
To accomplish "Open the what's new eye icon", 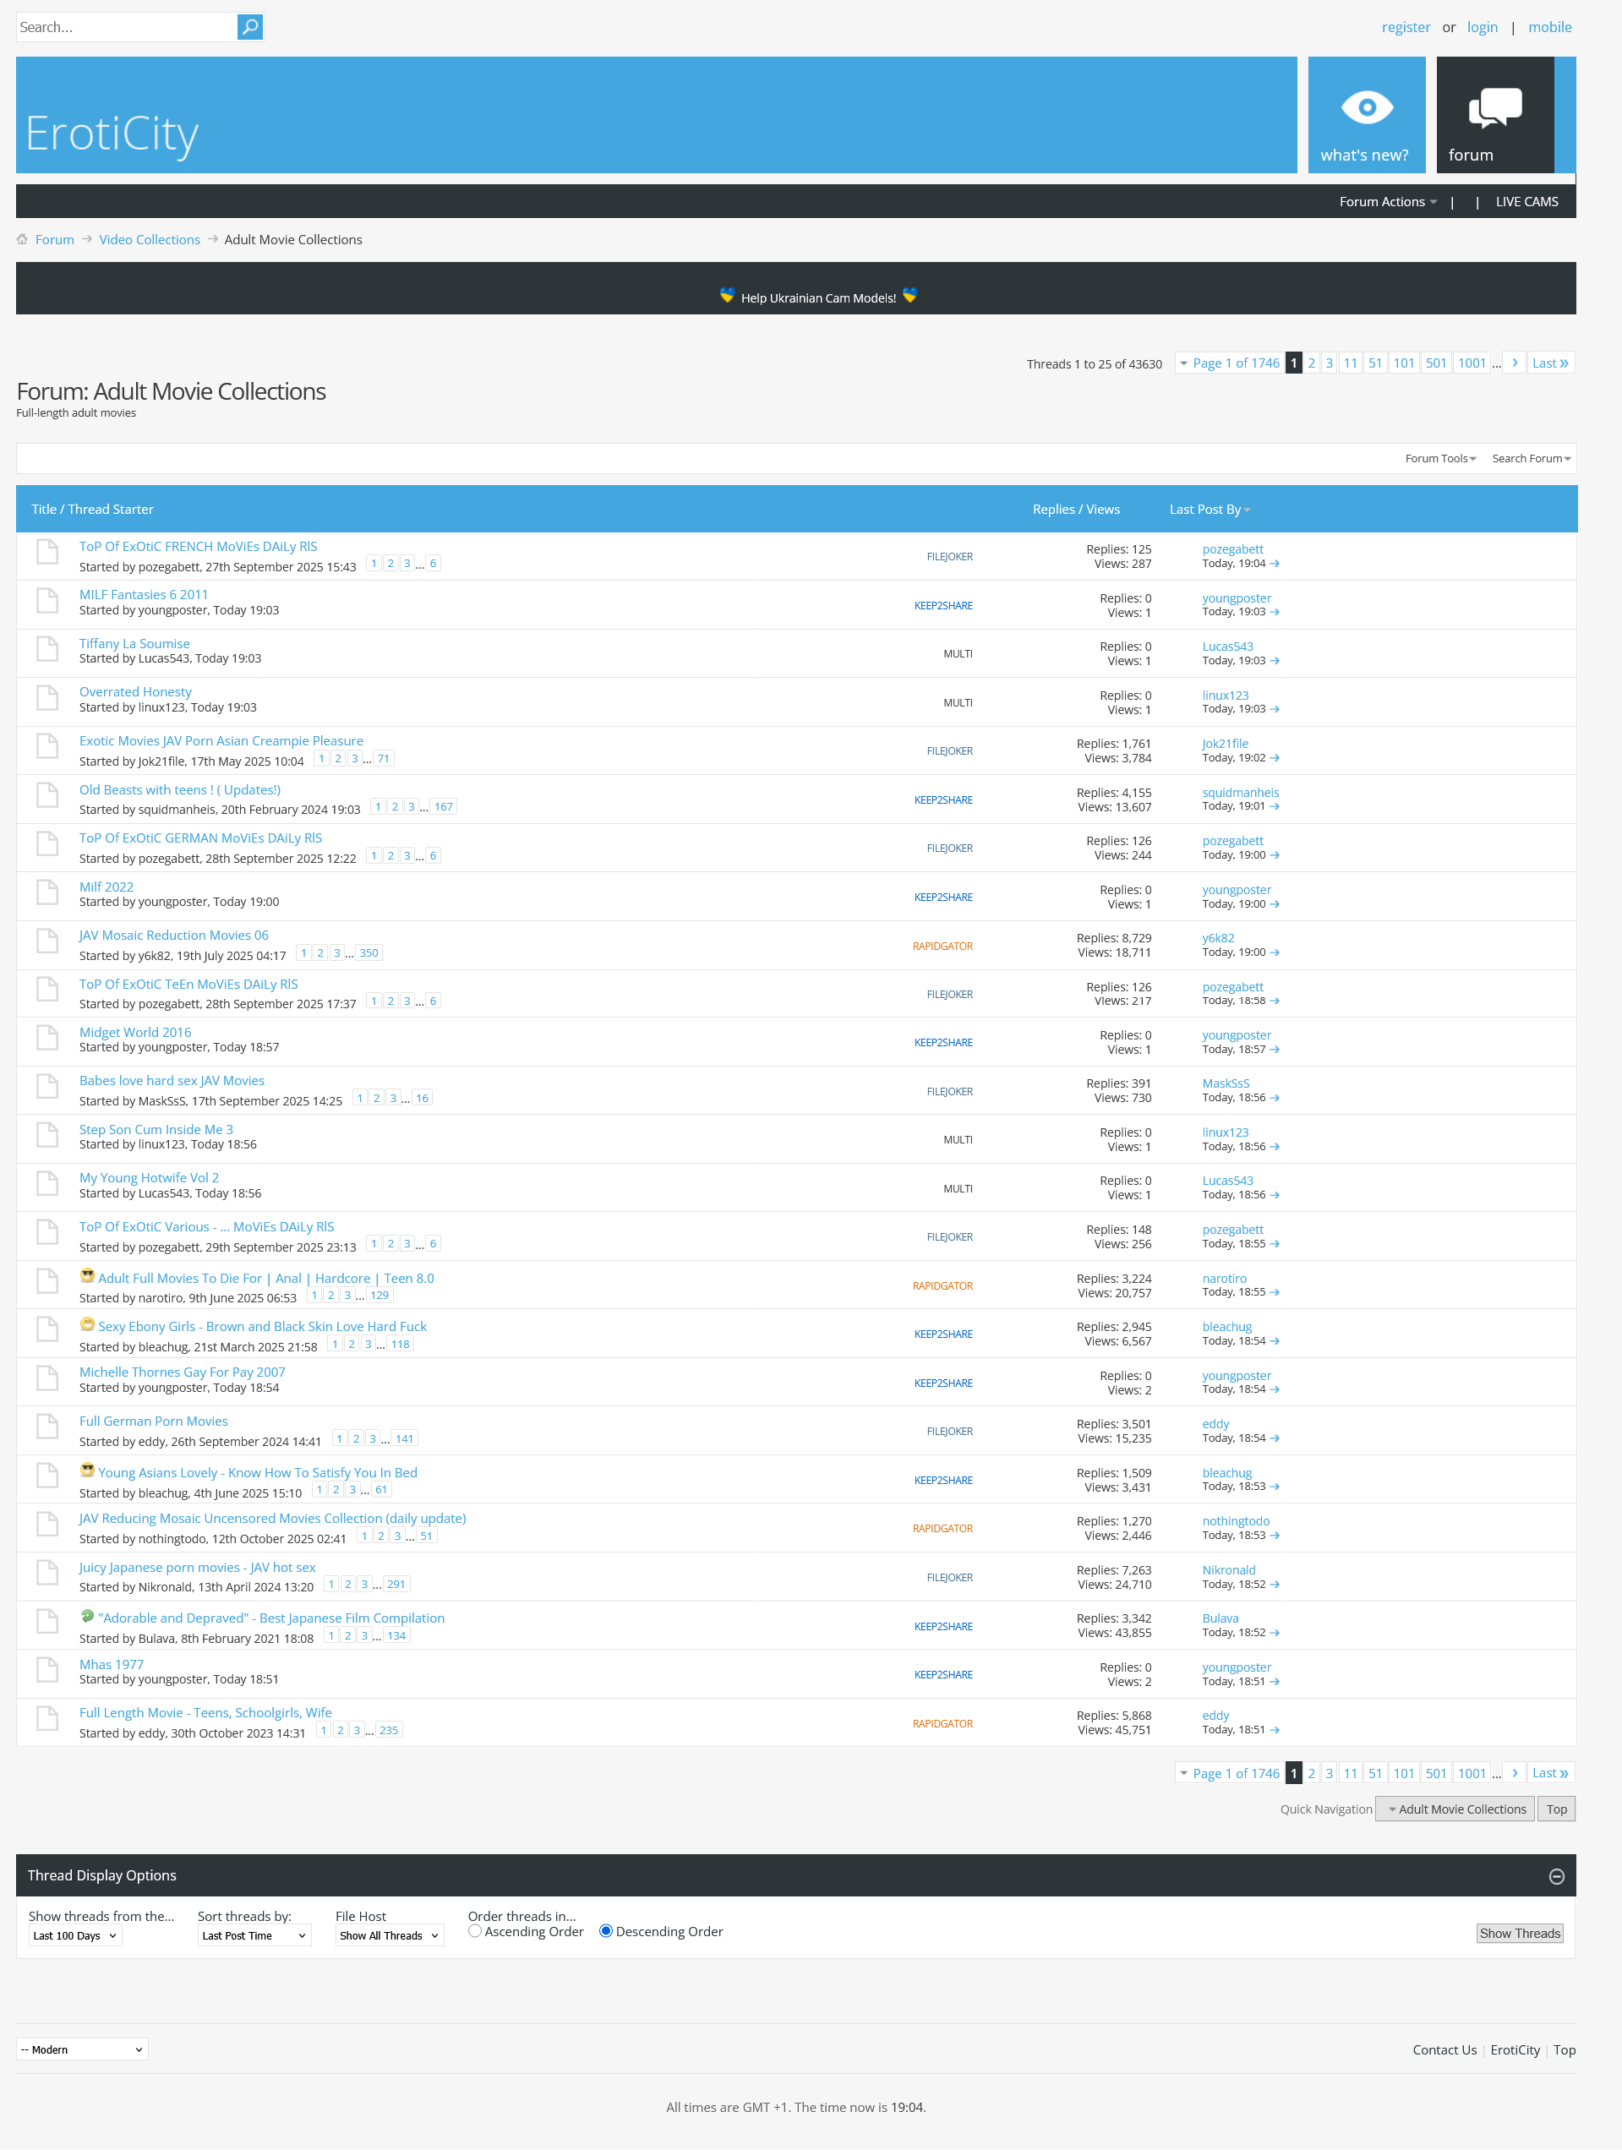I will (1365, 108).
